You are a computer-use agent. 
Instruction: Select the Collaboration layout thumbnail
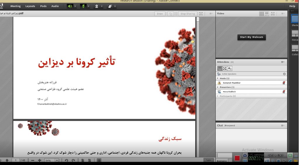(295, 48)
